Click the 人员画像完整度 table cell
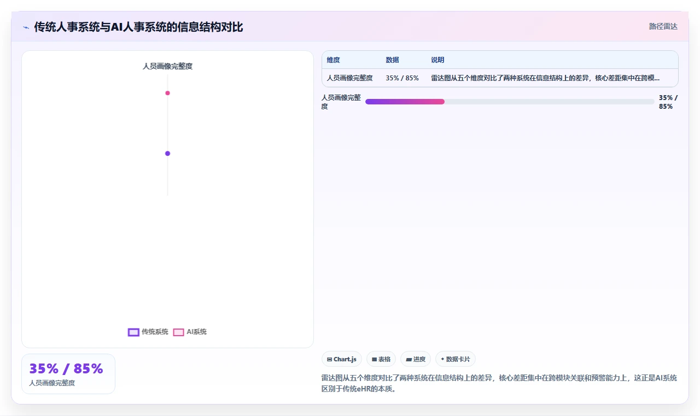Screen dimensions: 700x416 pyautogui.click(x=350, y=78)
